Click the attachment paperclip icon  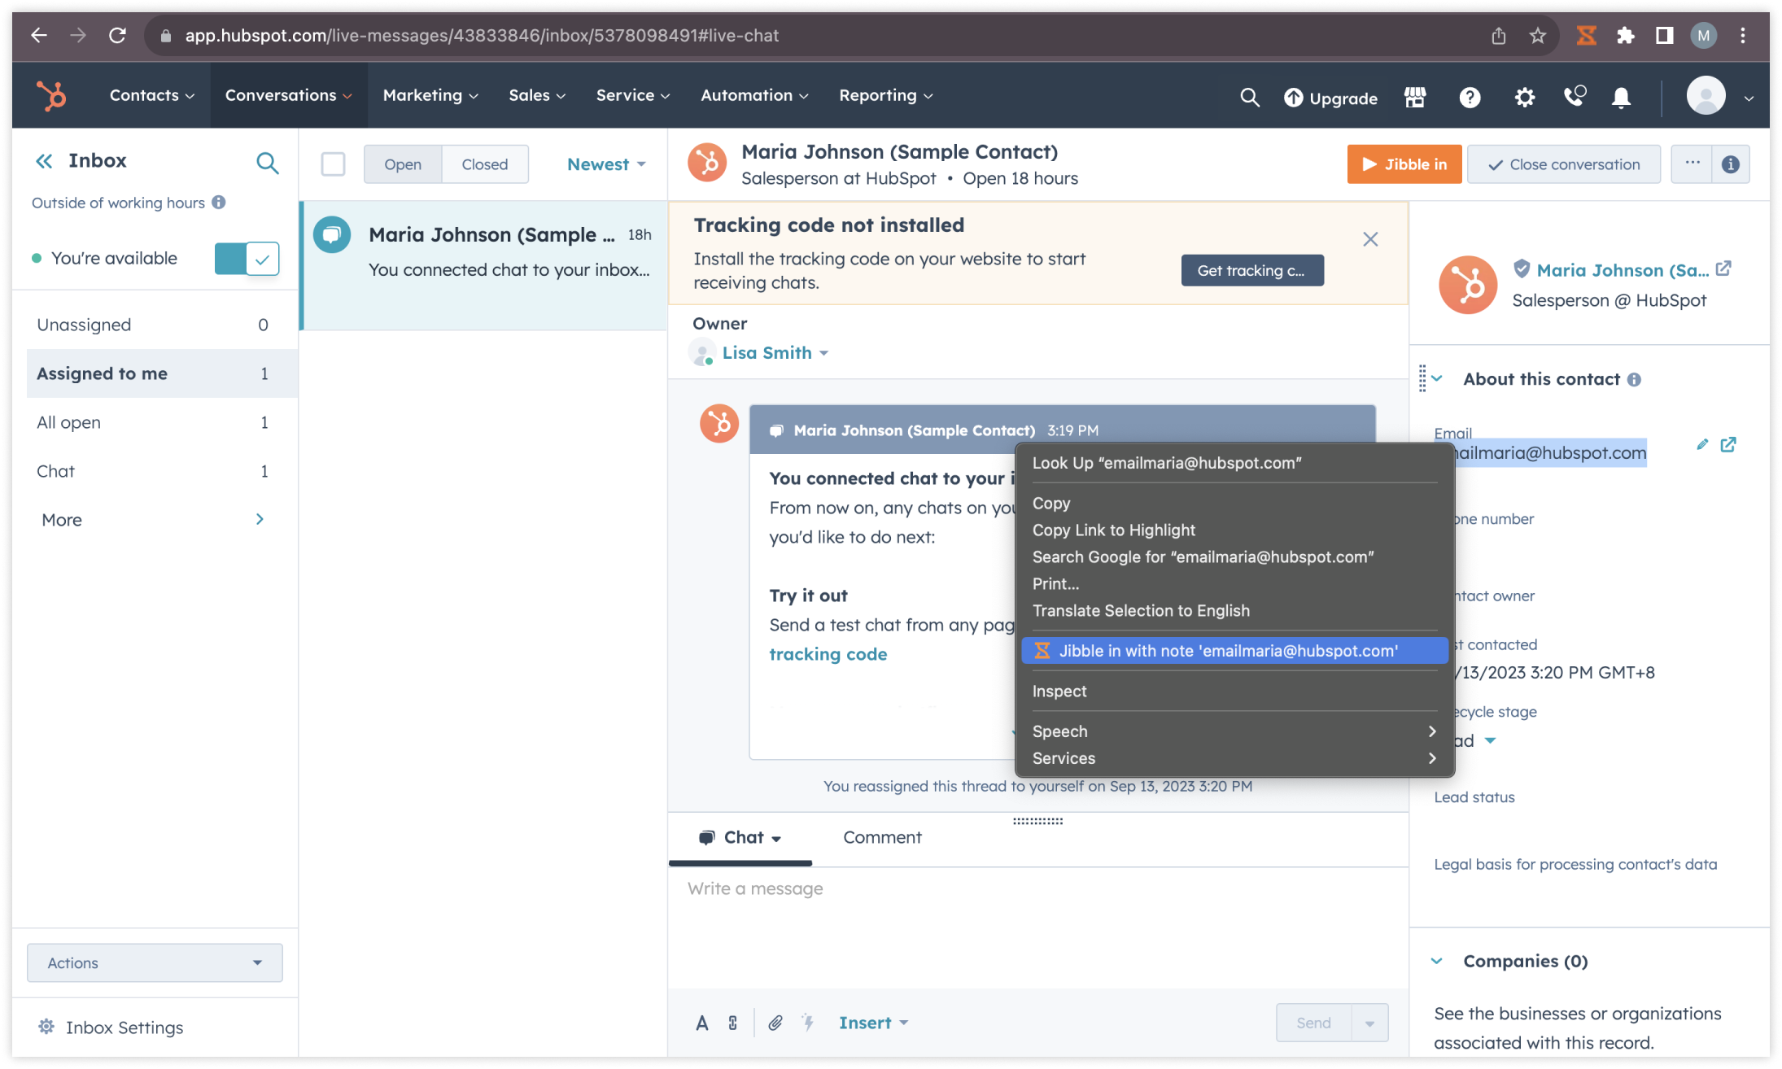pyautogui.click(x=775, y=1023)
